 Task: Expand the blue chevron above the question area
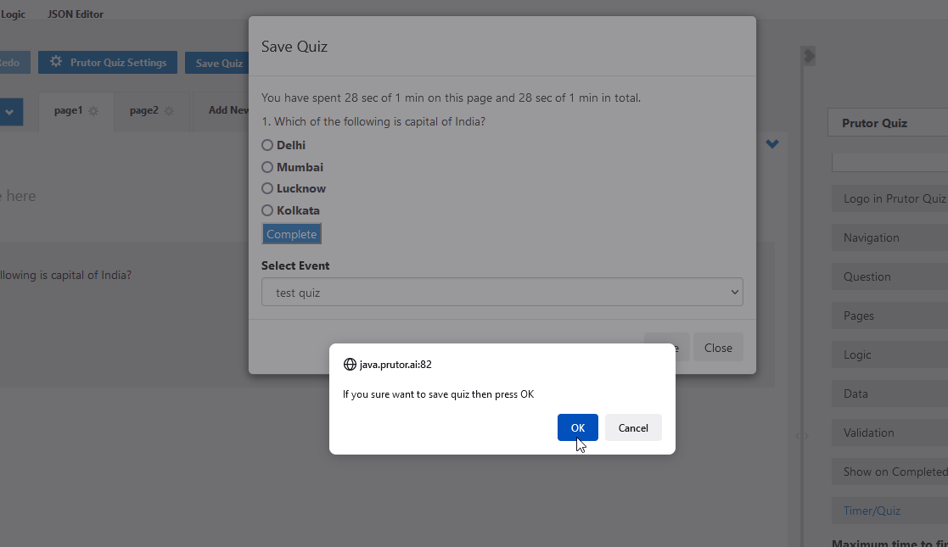point(772,144)
